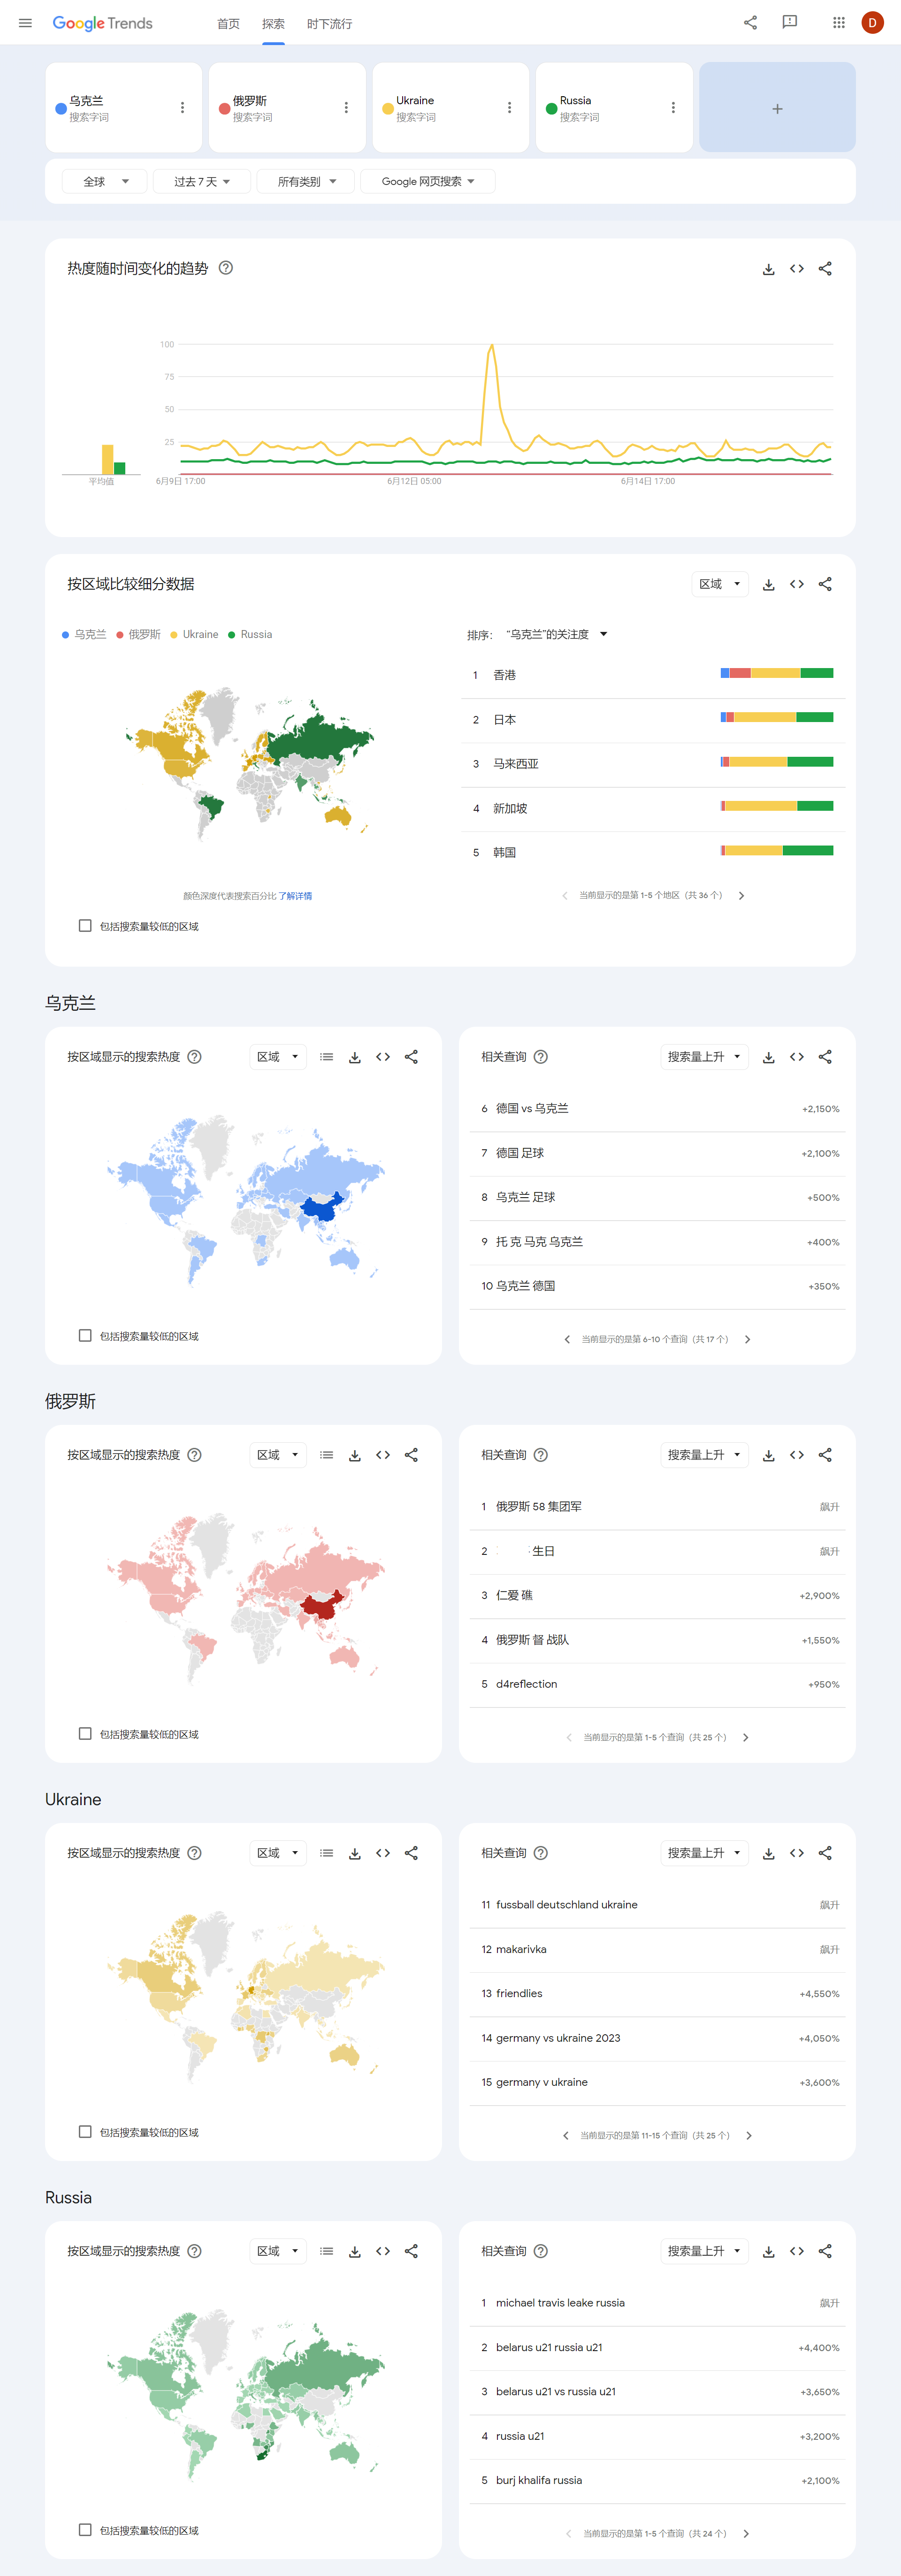Open the 过去 7 天 time range dropdown
This screenshot has height=2576, width=901.
tap(202, 182)
